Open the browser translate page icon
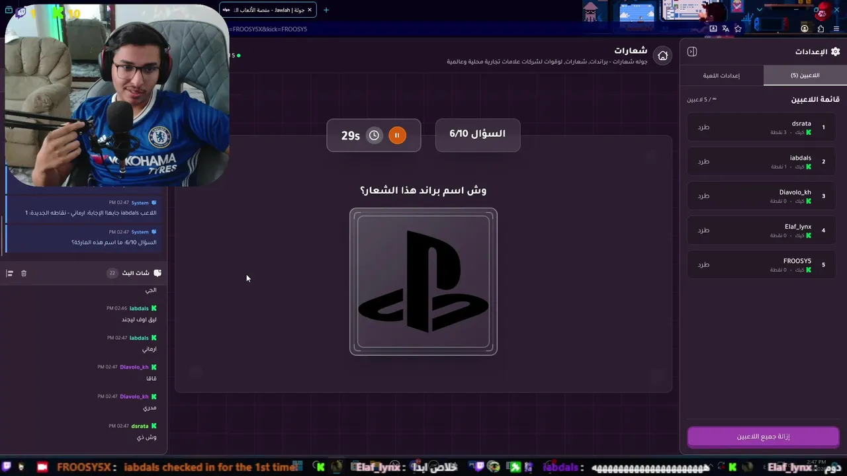 [725, 29]
